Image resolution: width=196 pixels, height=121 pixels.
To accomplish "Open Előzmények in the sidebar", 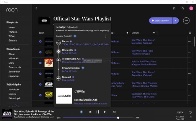I will pyautogui.click(x=14, y=98).
